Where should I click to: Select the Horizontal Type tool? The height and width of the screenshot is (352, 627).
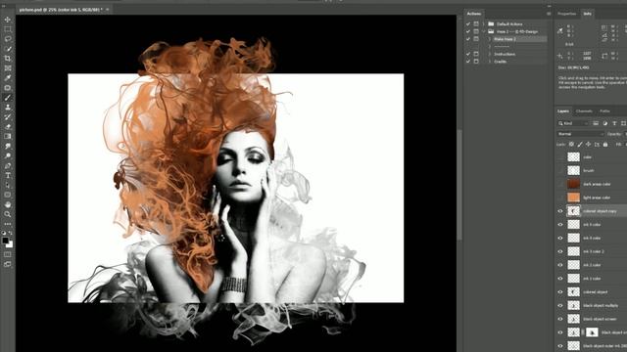click(8, 175)
